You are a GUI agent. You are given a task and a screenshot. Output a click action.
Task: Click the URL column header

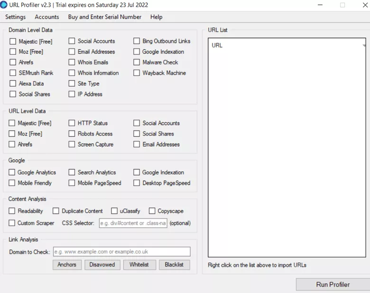click(x=217, y=46)
